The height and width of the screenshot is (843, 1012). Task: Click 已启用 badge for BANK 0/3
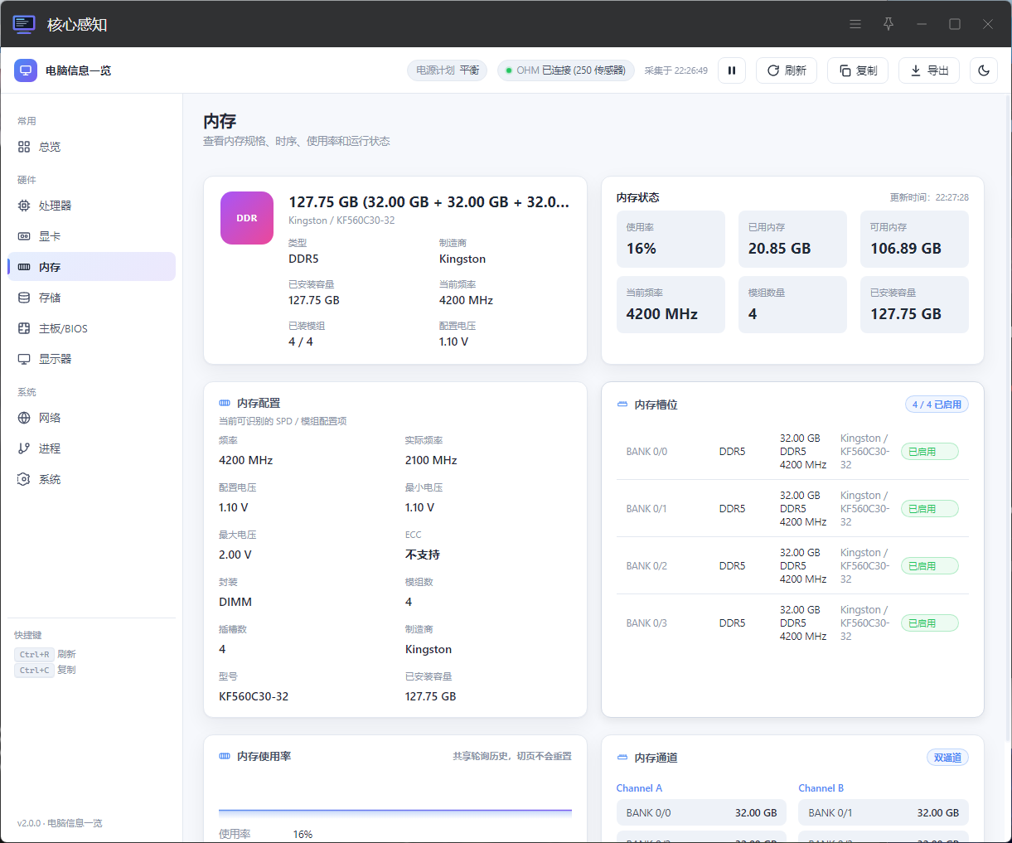929,623
